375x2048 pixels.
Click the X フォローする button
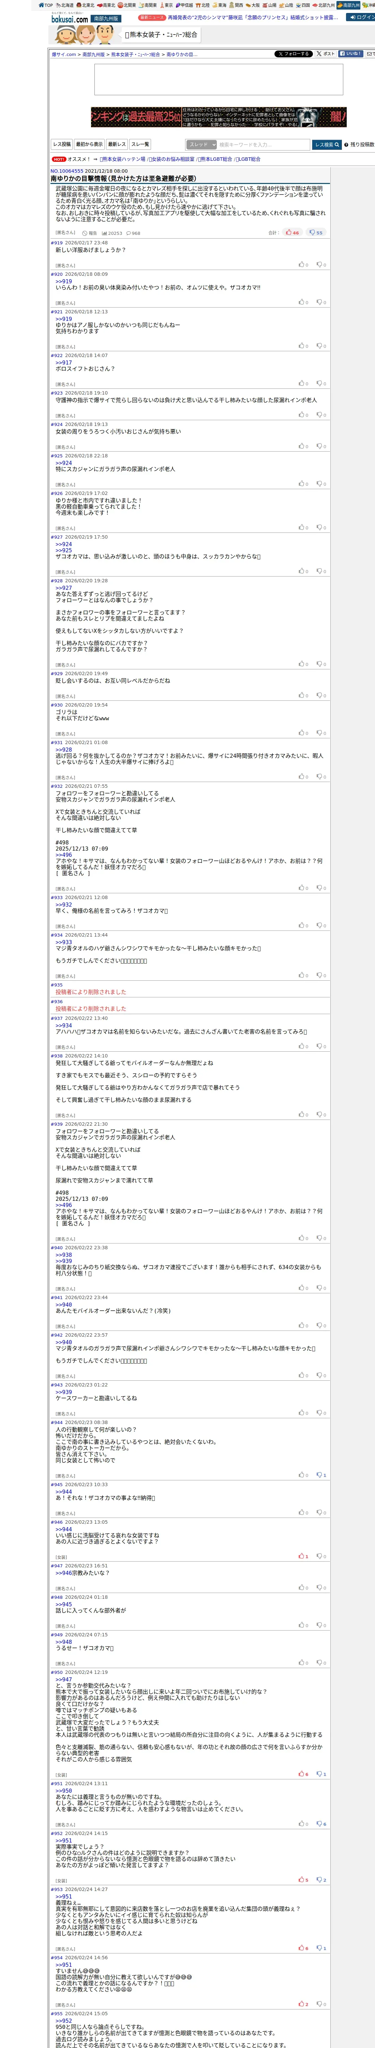pyautogui.click(x=293, y=54)
